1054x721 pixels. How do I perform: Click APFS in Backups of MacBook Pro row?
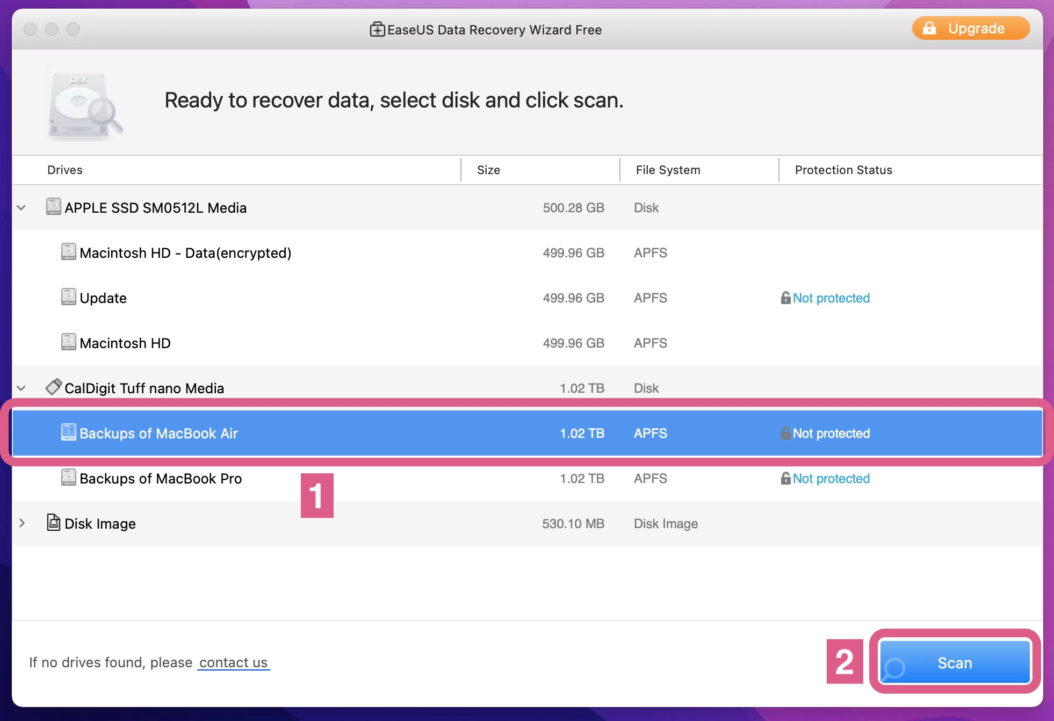tap(651, 479)
